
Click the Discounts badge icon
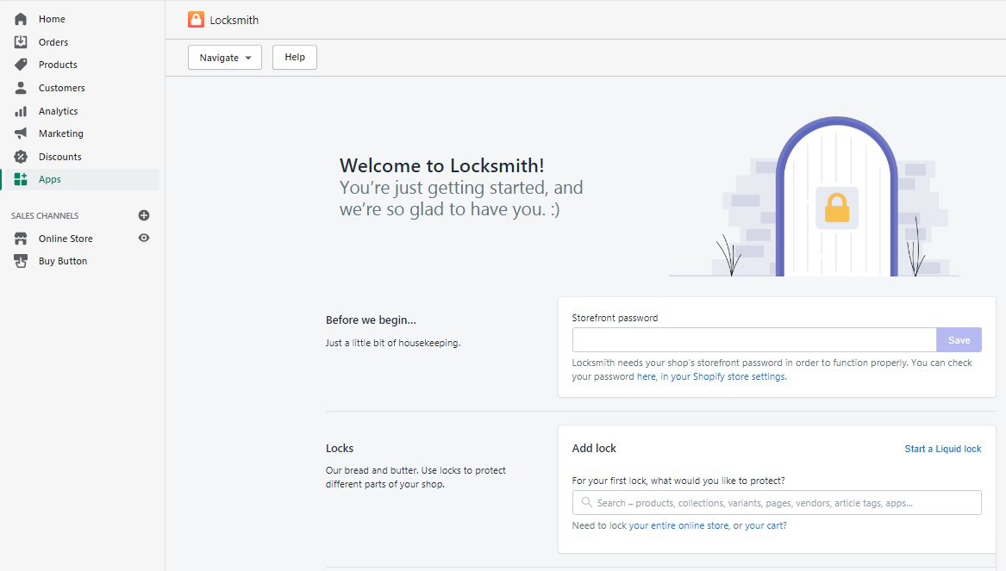point(21,157)
